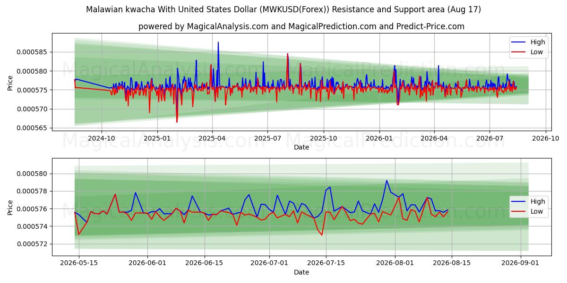Click 'High' in the top chart legend
This screenshot has width=567, height=283.
[538, 42]
